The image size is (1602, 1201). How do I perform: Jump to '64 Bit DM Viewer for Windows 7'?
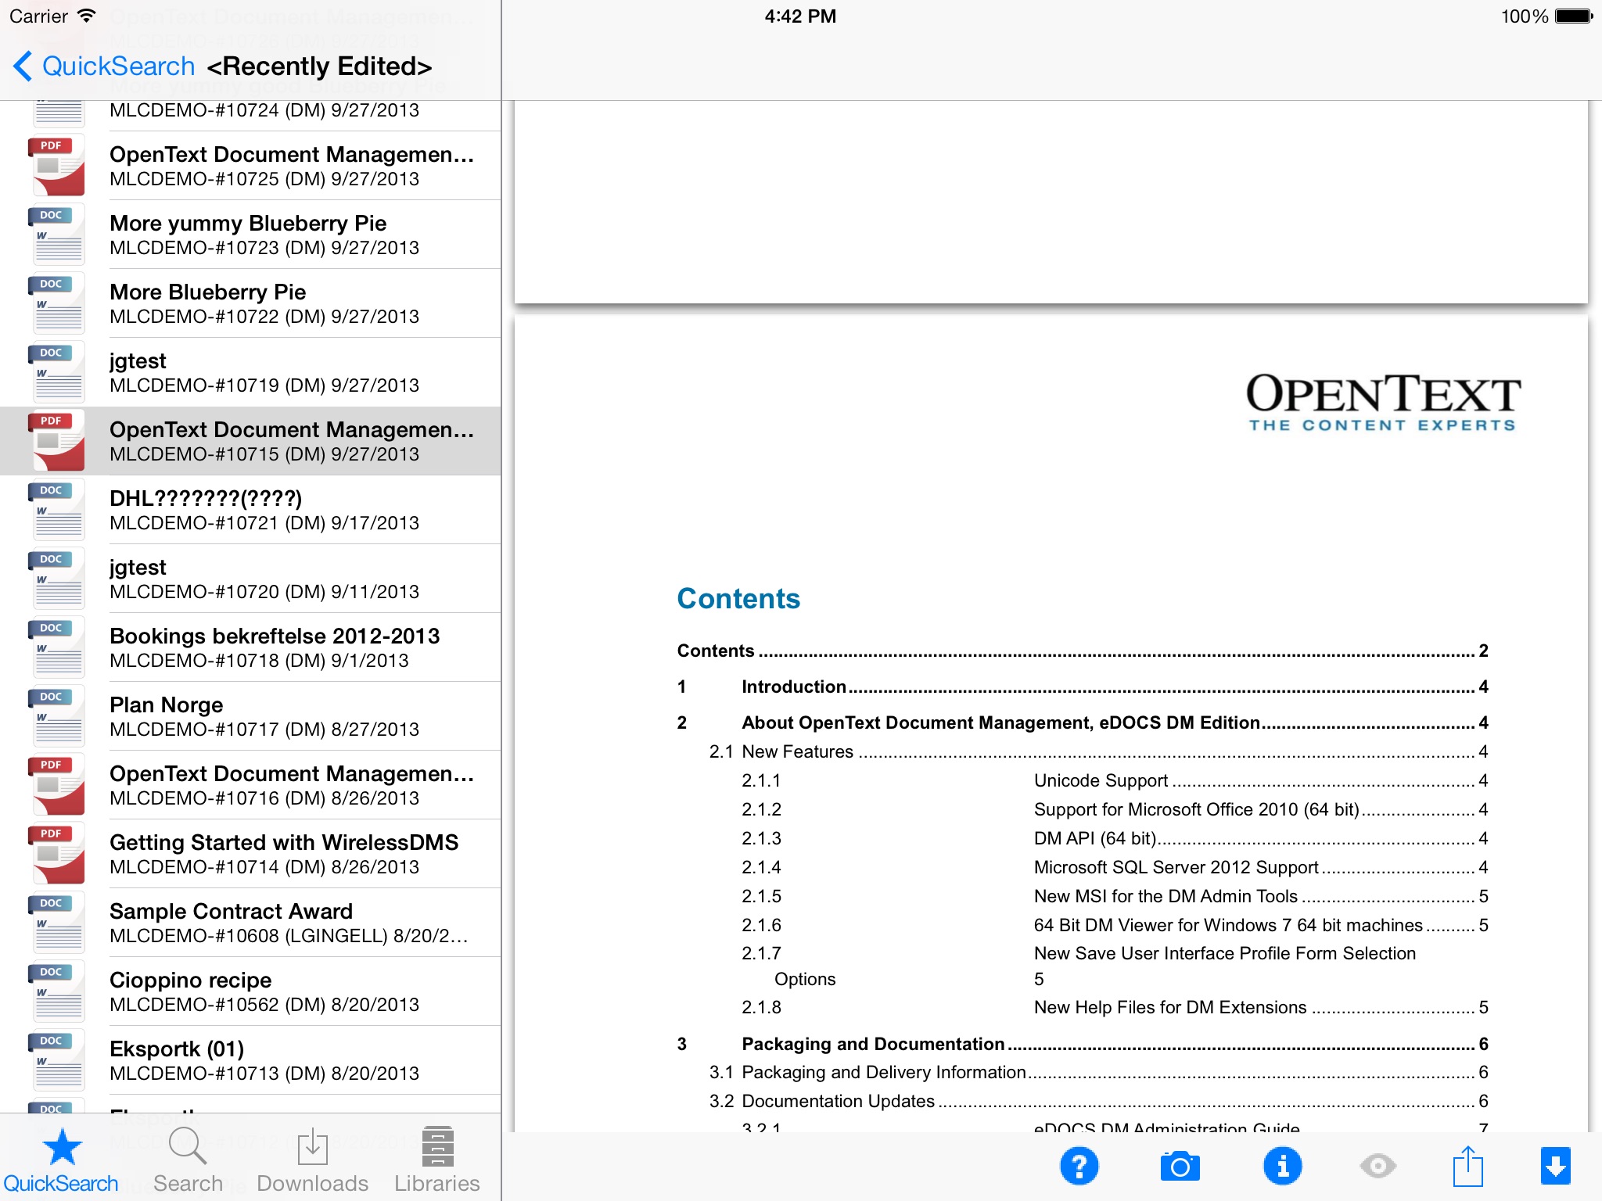coord(1115,925)
